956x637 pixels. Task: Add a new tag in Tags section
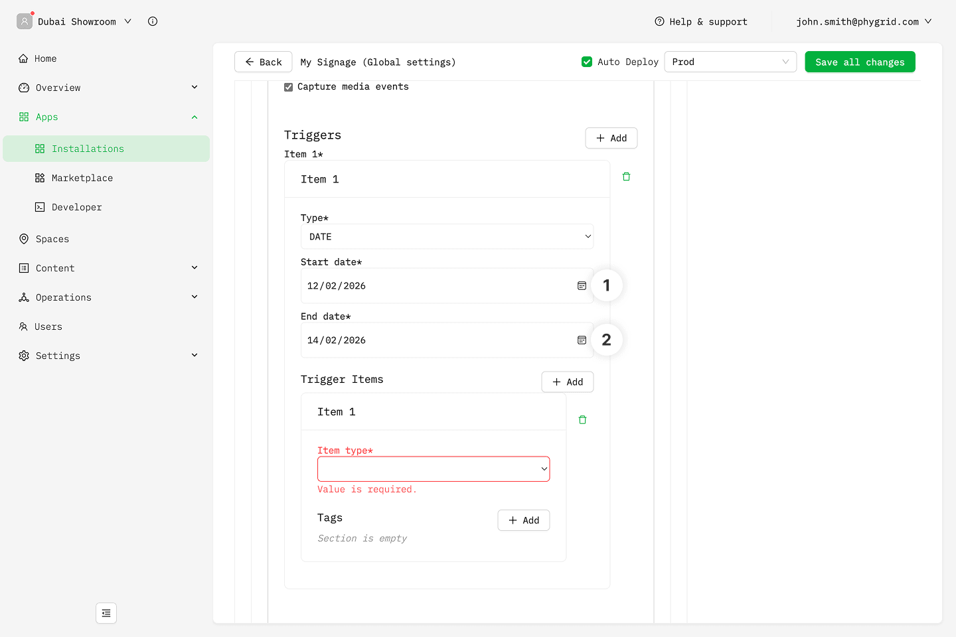523,520
